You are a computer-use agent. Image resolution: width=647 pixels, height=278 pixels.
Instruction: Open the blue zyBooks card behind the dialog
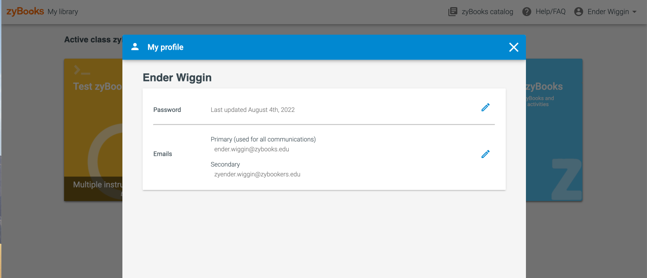tap(554, 130)
